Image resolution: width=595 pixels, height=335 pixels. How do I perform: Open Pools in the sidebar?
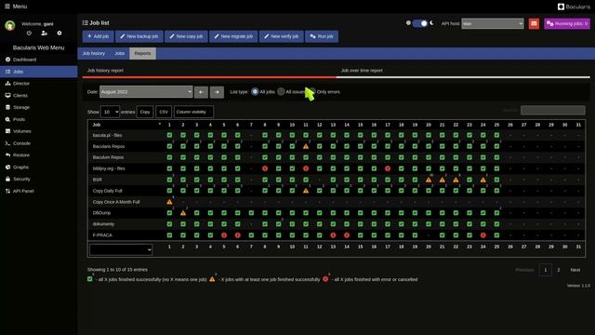click(39, 119)
